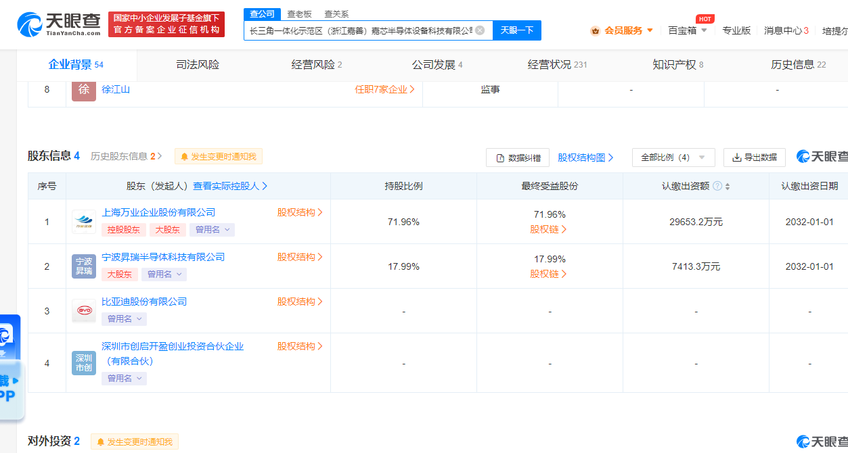Screen dimensions: 848x453
Task: Select the 查公司 search tab
Action: [262, 14]
